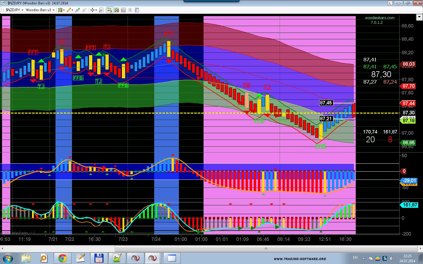This screenshot has height=264, width=423.
Task: Select the crosshair cursor tool
Action: pyautogui.click(x=93, y=10)
